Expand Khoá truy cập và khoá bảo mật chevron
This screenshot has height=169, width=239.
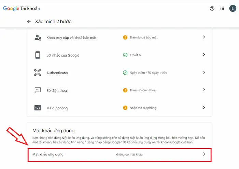click(x=204, y=37)
